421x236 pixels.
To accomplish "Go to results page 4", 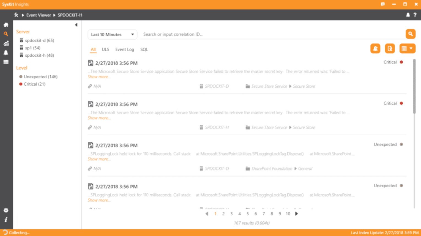I will tap(239, 214).
